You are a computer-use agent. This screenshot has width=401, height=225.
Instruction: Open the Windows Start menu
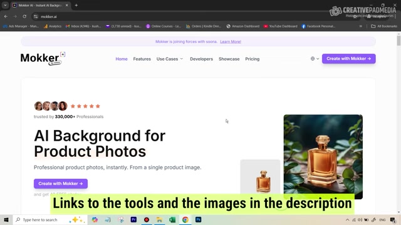6,219
